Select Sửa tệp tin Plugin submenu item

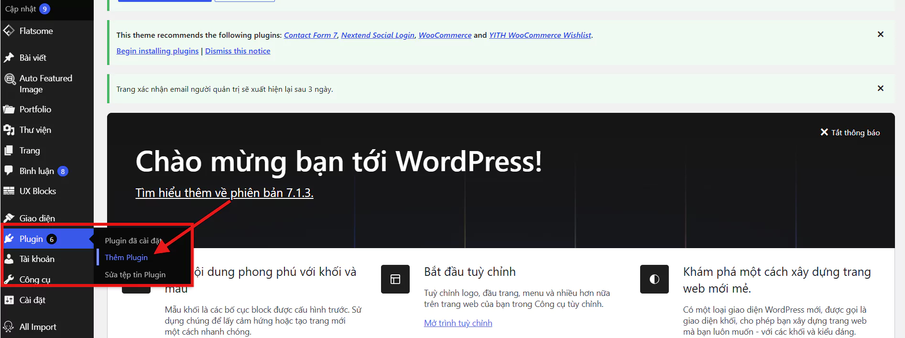pos(135,274)
